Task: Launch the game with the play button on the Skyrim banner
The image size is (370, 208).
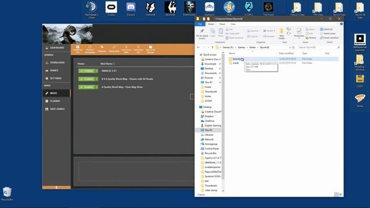Action: click(88, 34)
